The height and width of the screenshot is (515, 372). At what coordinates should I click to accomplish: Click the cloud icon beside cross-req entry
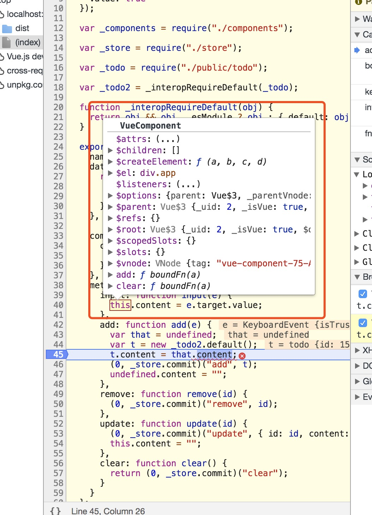(x=2, y=71)
